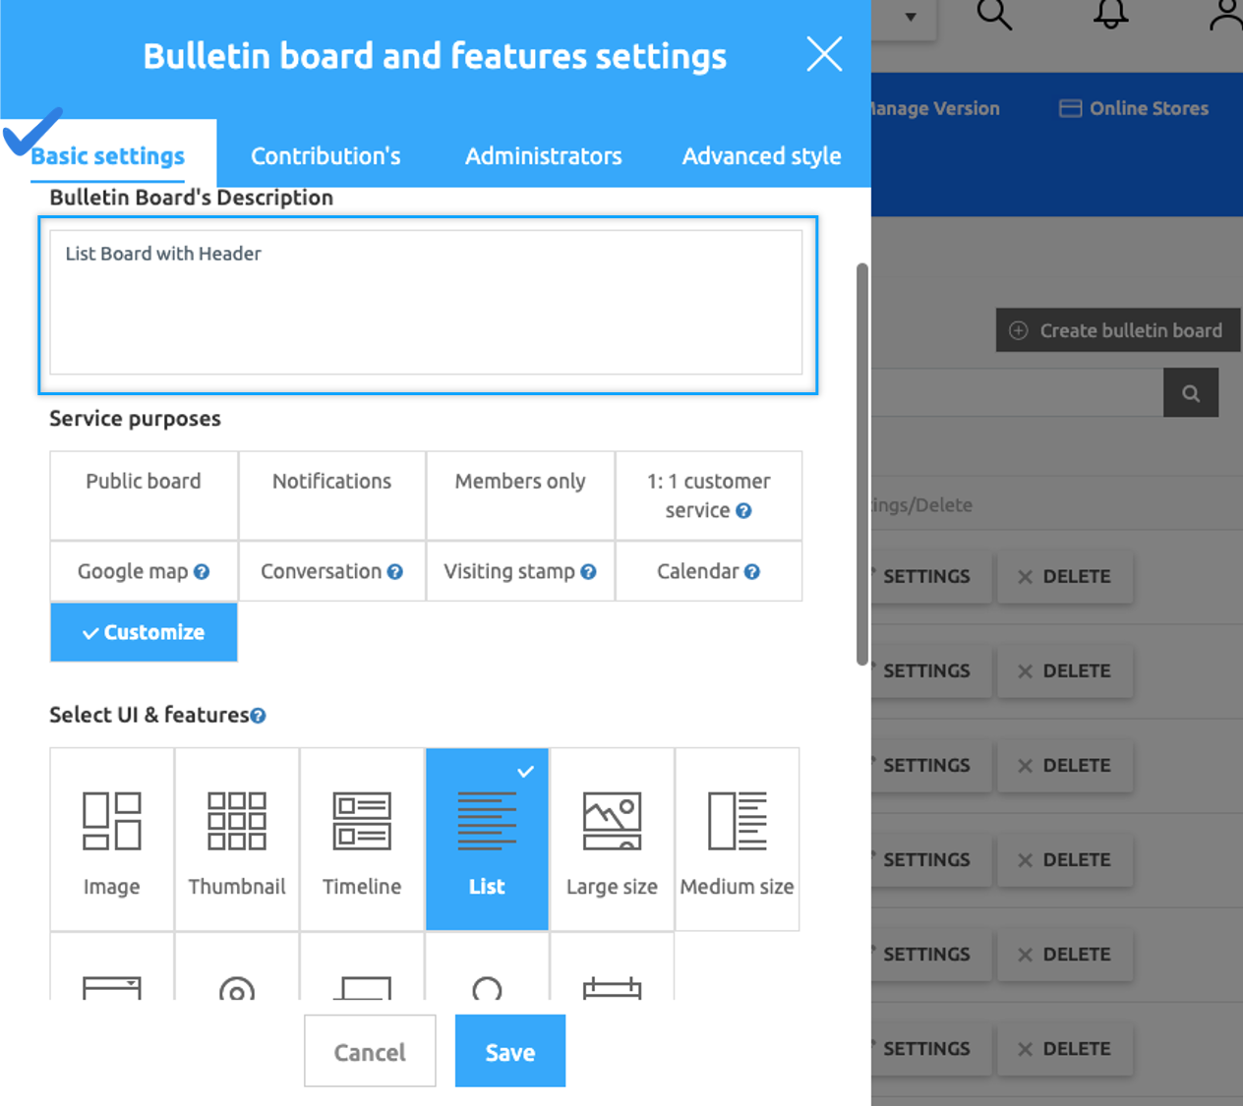Pick the Timeline layout icon
Image resolution: width=1243 pixels, height=1106 pixels.
tap(362, 821)
